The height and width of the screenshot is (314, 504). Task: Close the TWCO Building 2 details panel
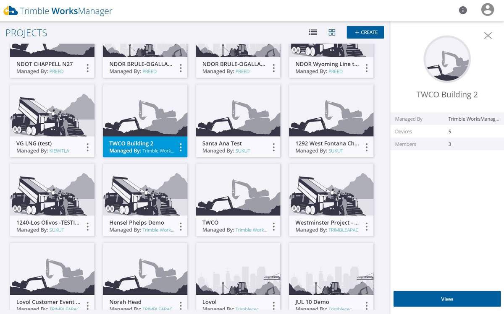coord(488,35)
